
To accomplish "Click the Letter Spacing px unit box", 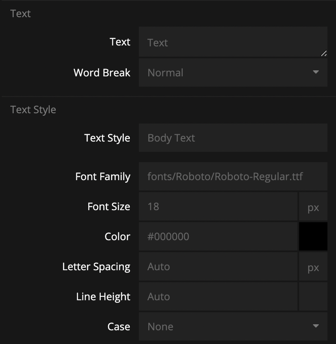I will tap(313, 267).
